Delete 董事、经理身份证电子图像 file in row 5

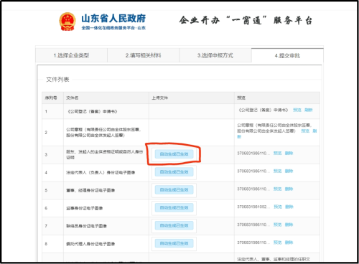pos(289,189)
